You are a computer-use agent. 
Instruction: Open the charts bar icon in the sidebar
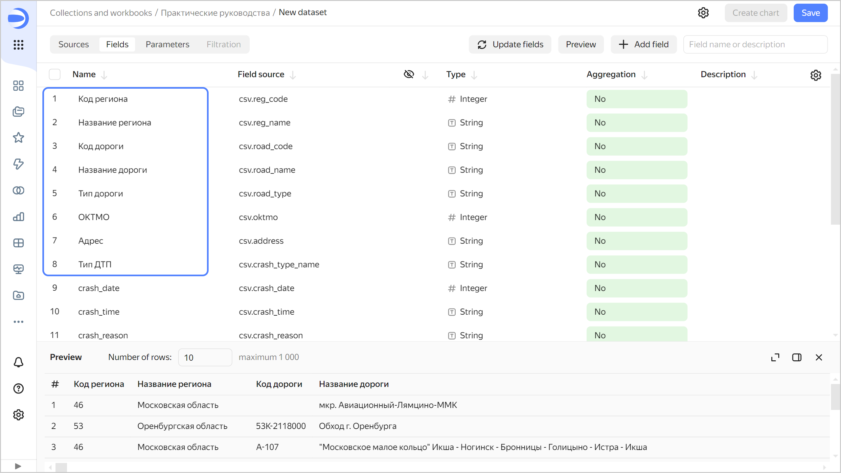pos(18,217)
